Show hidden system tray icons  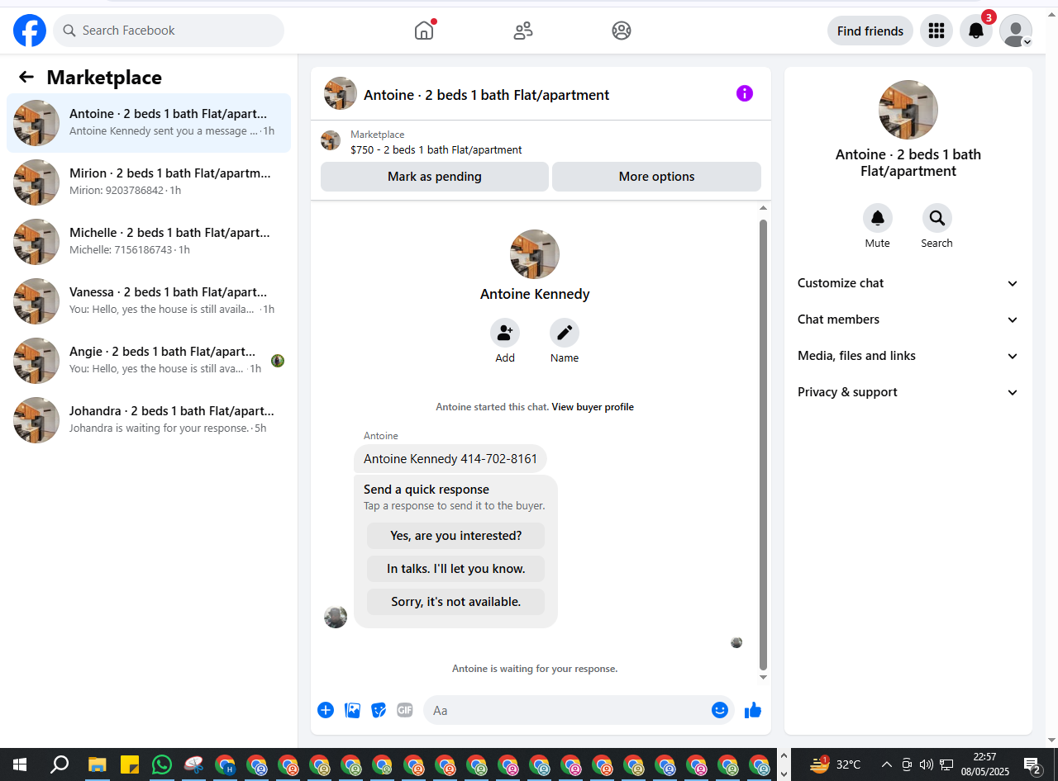887,764
